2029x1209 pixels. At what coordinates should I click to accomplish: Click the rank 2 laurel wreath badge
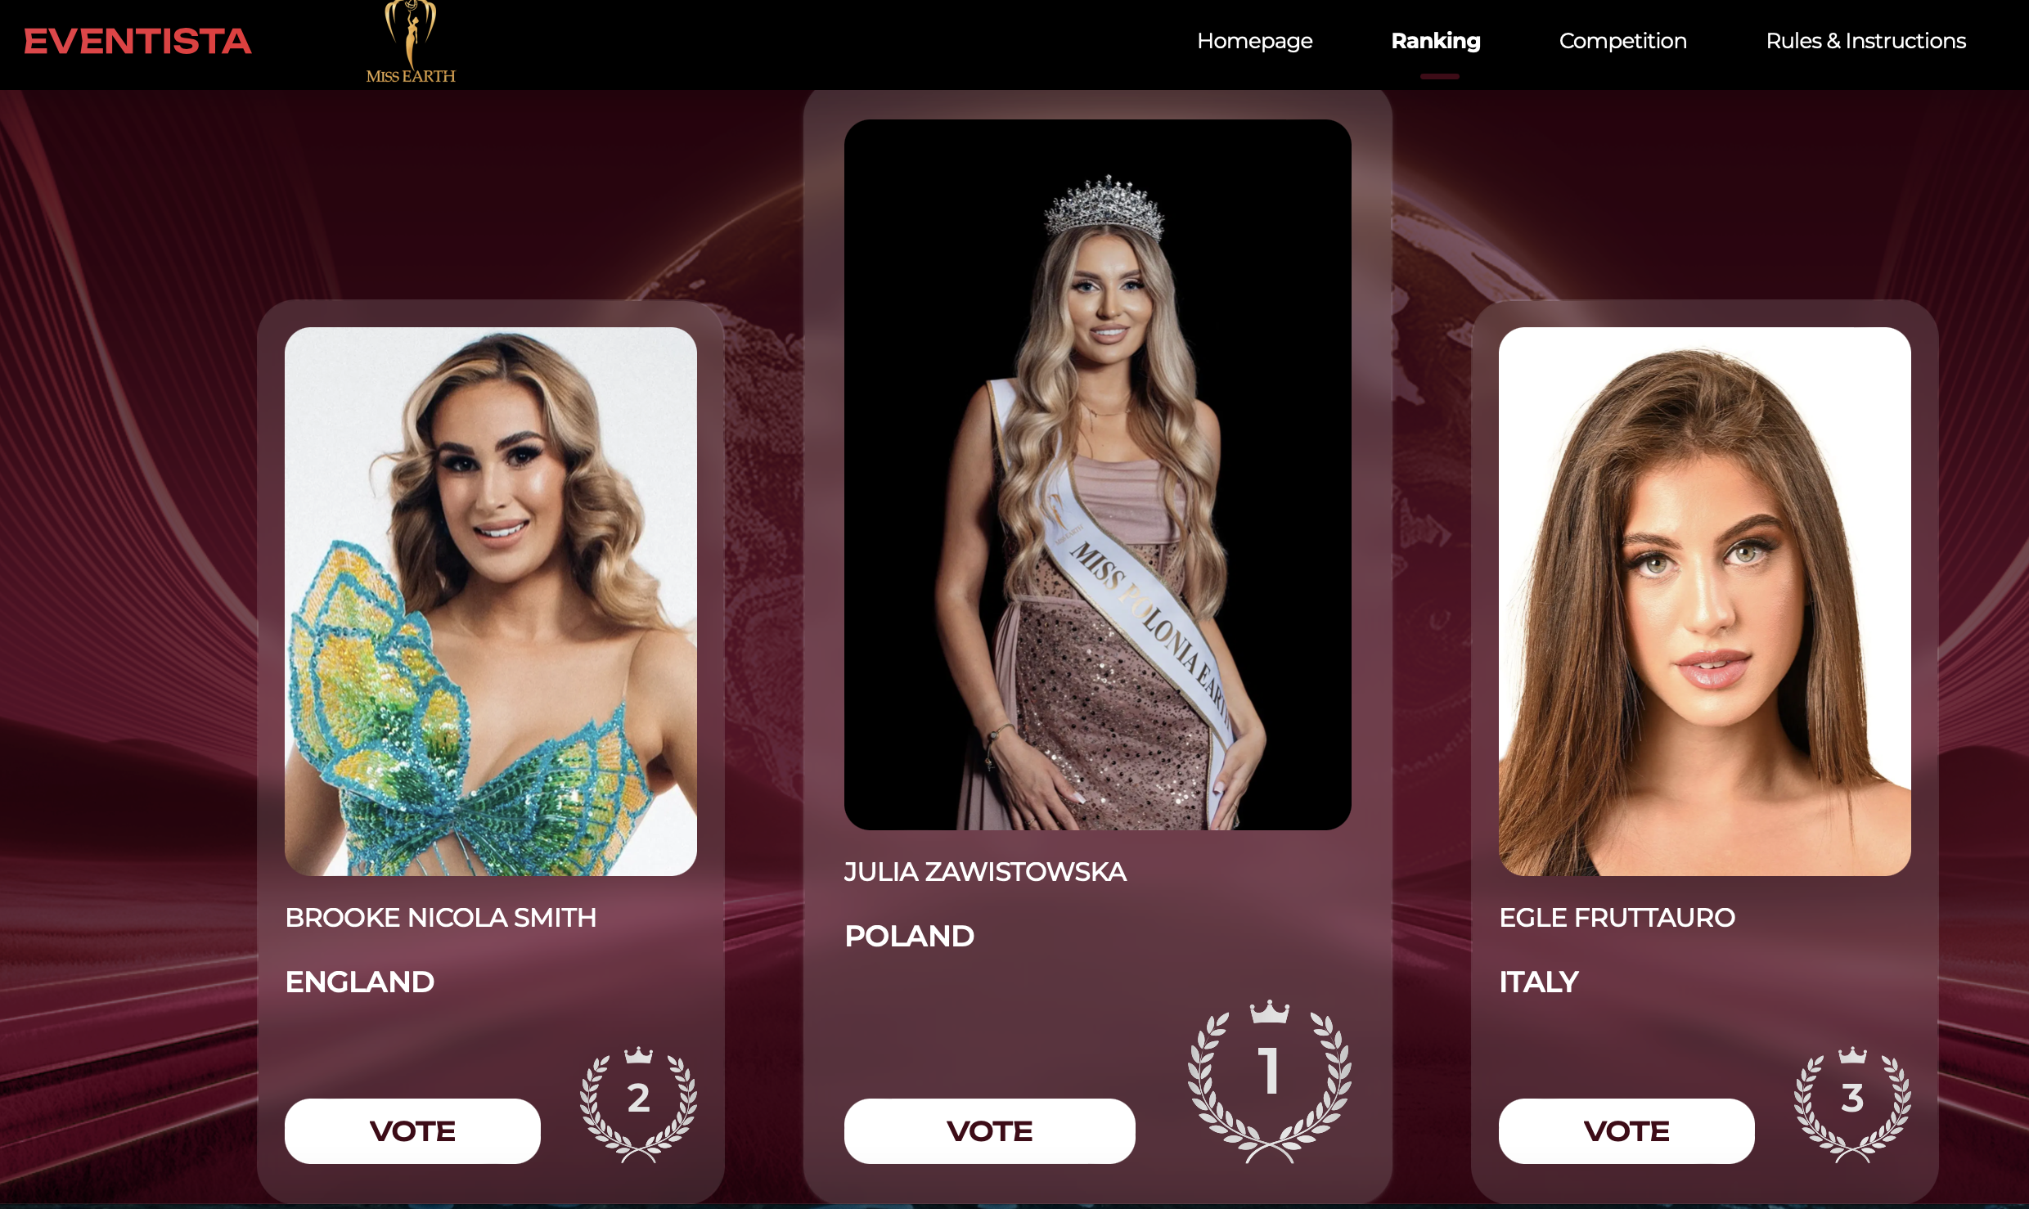638,1104
